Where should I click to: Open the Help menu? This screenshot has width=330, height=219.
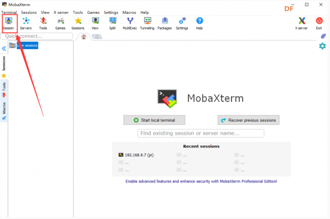tap(145, 12)
